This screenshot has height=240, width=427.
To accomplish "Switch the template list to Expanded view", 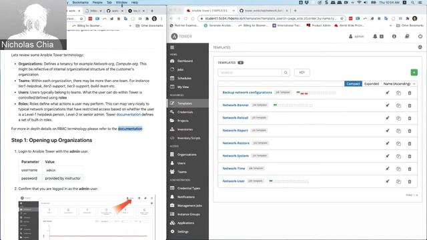I will click(x=372, y=84).
